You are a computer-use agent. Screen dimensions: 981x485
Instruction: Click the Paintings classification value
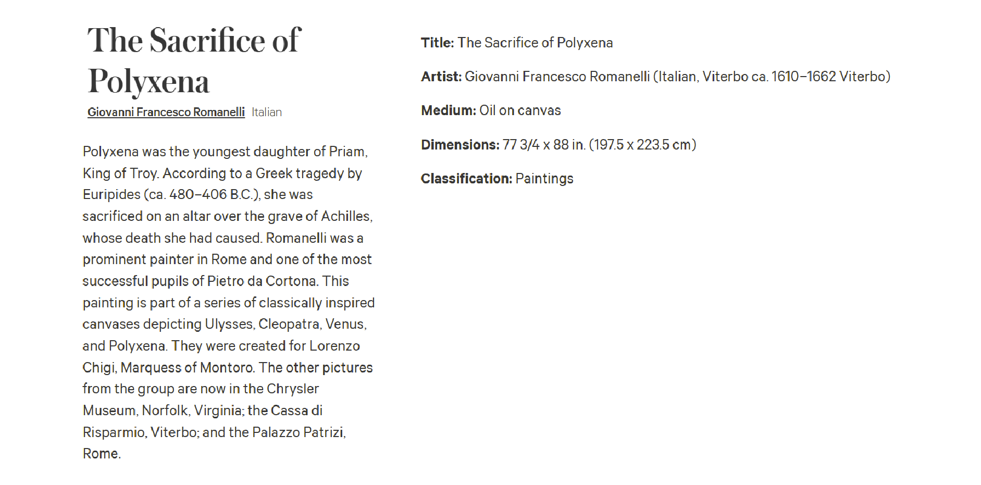coord(544,179)
